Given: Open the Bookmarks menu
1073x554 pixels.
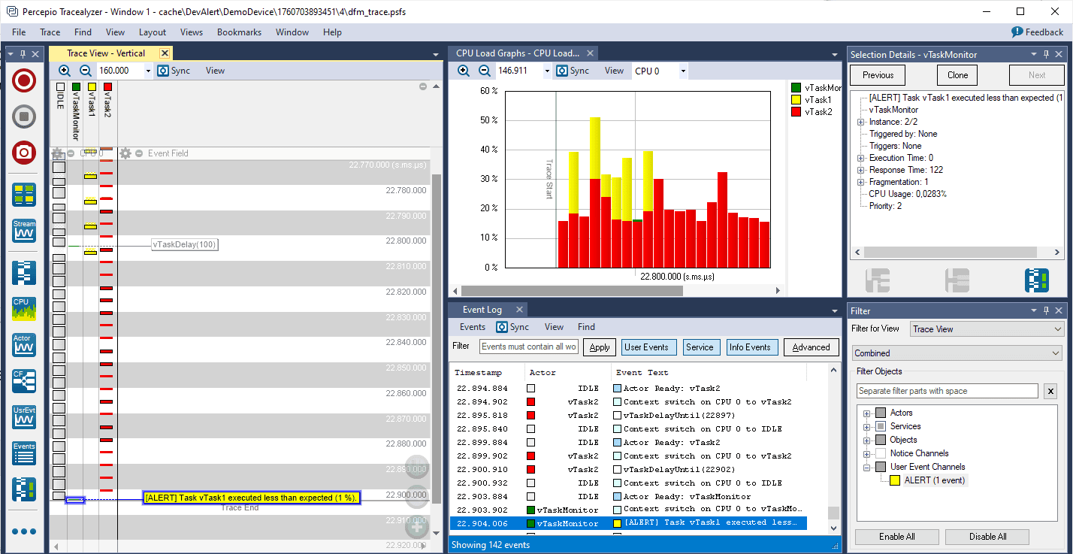Looking at the screenshot, I should click(239, 32).
